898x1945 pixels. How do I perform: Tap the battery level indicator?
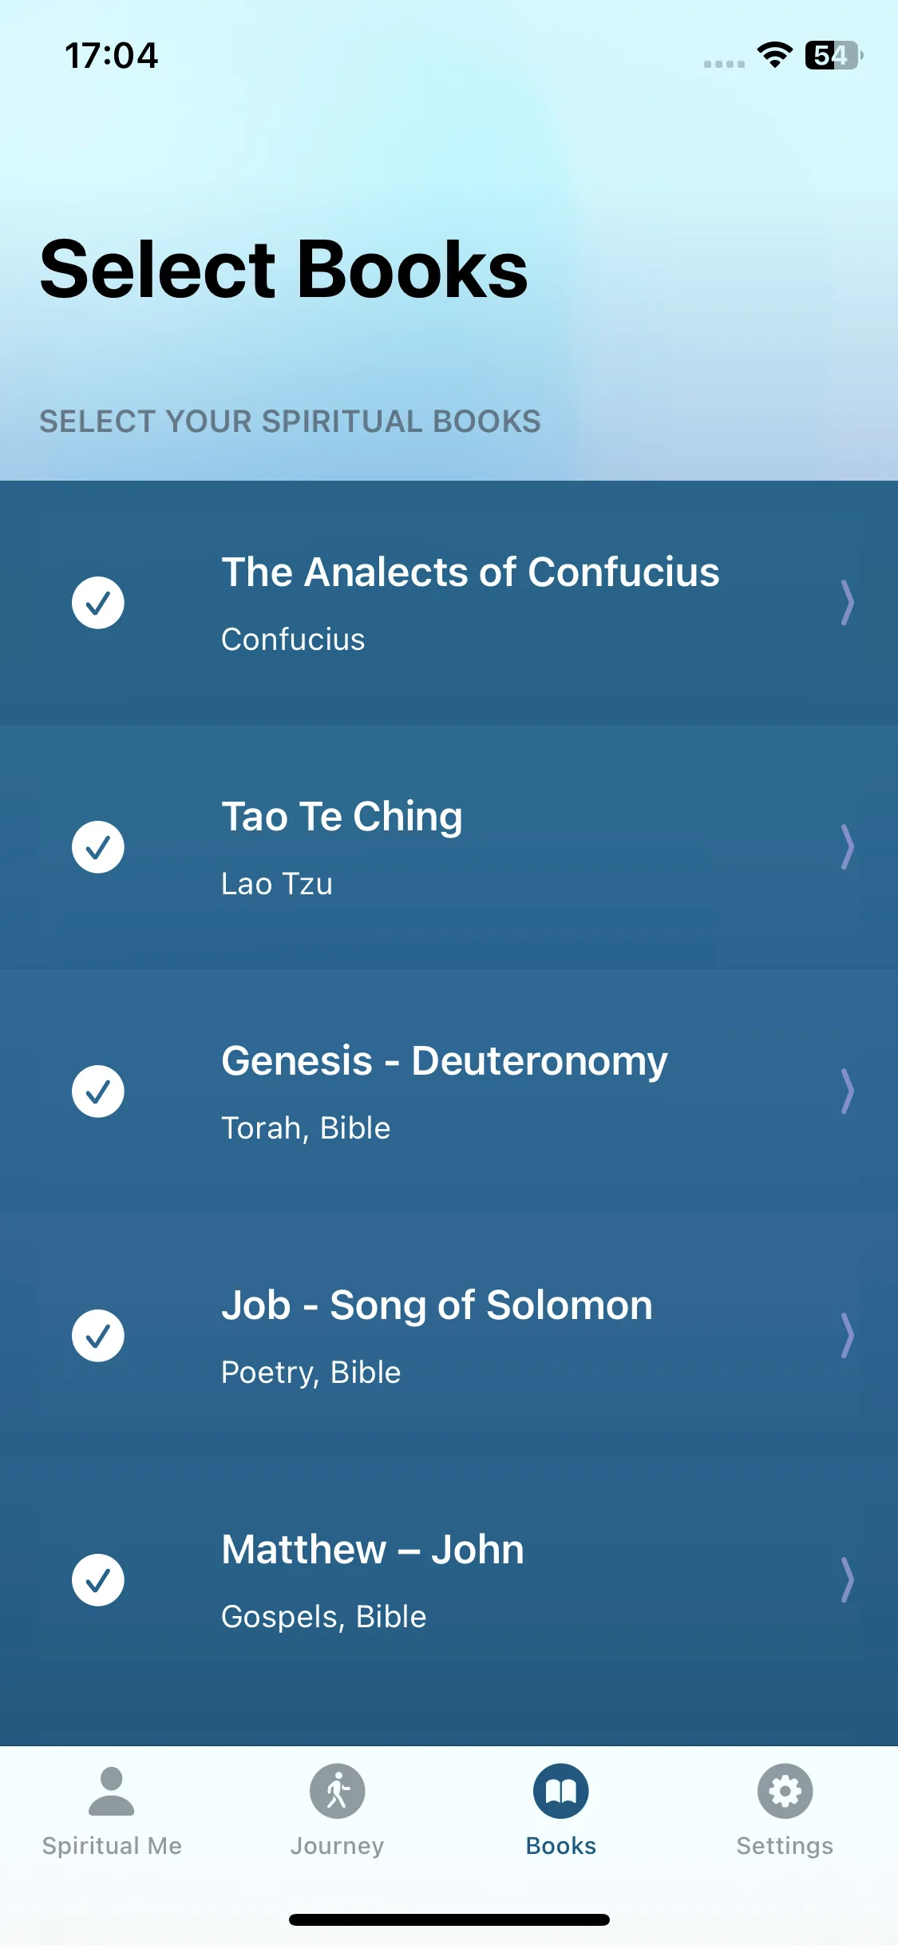click(x=834, y=55)
